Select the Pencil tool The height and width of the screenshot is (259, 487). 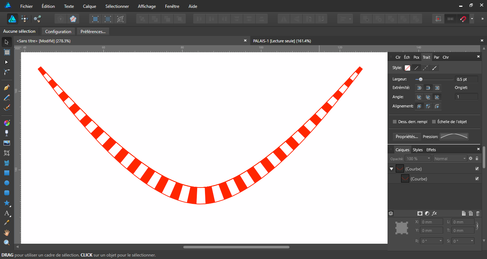point(6,97)
